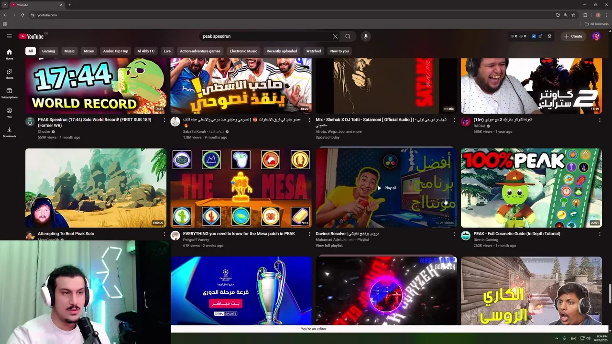Select the Live filter chip

click(167, 51)
